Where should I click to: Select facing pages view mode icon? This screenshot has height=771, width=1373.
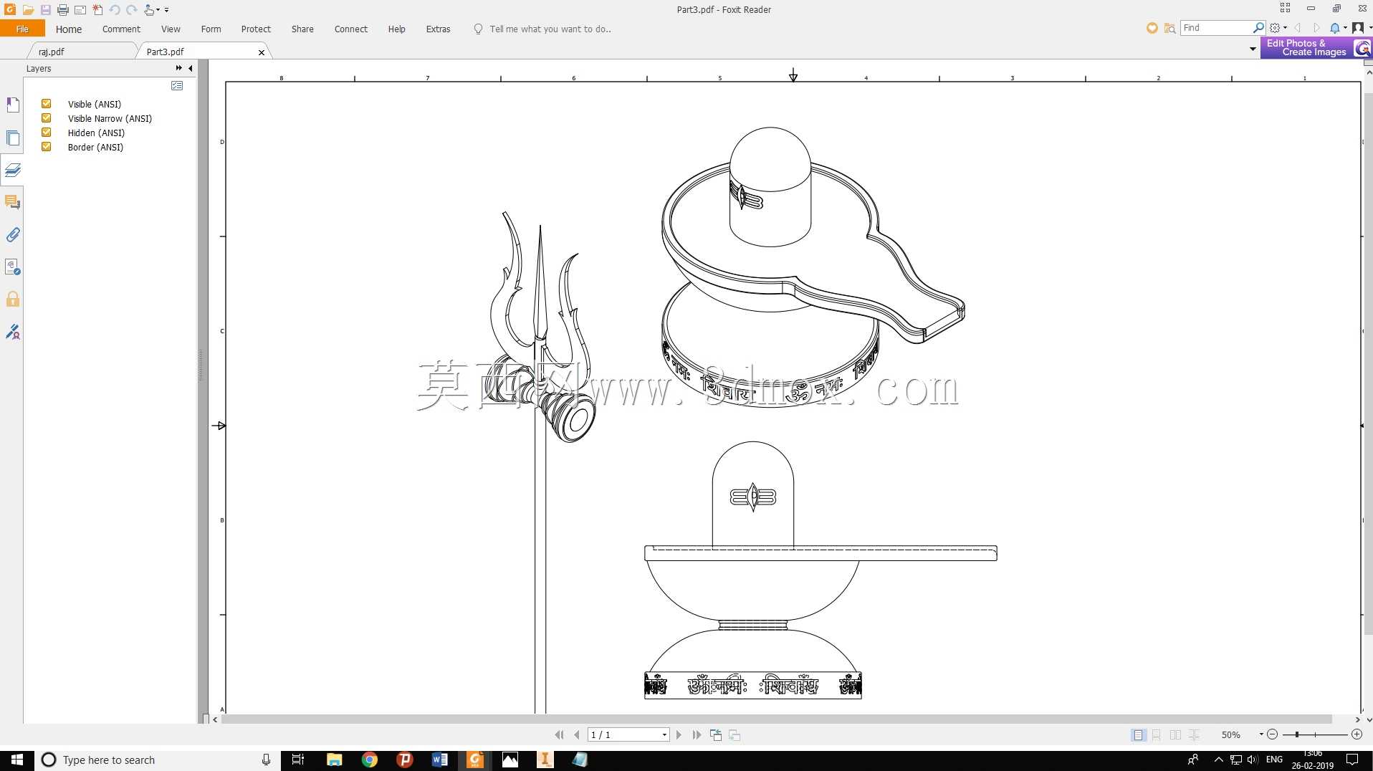(1175, 735)
